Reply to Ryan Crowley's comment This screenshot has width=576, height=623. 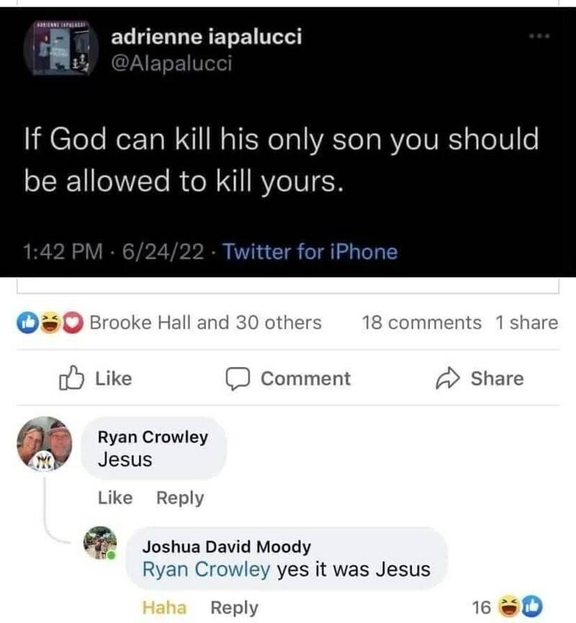[x=180, y=498]
